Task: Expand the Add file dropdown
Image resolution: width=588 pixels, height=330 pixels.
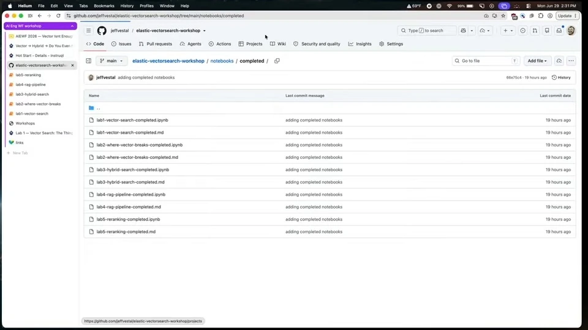Action: click(x=537, y=61)
